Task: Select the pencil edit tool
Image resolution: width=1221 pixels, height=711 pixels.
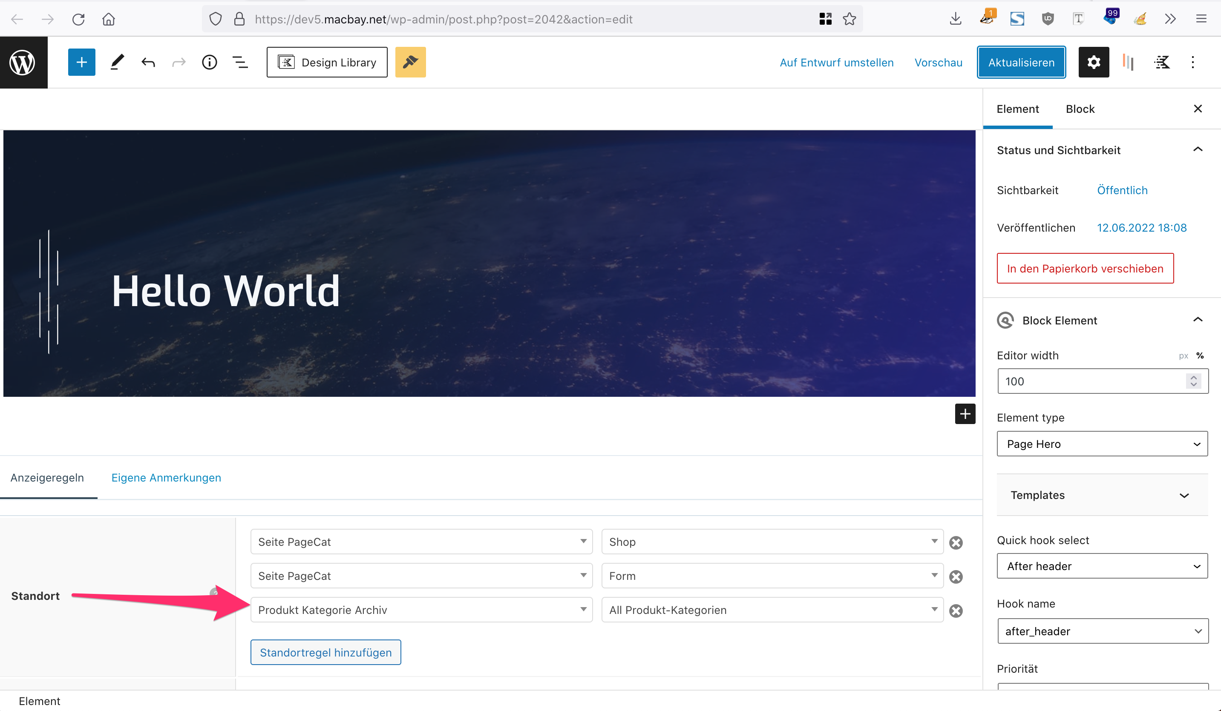Action: pyautogui.click(x=117, y=63)
